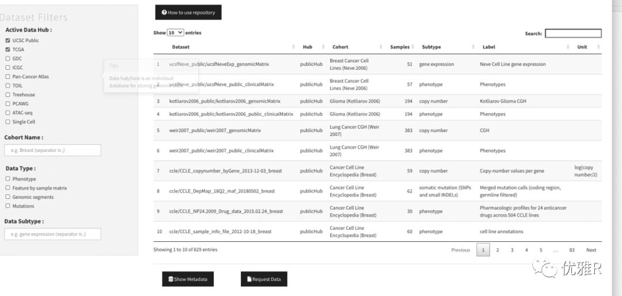Tick the Genomic segments filter
The height and width of the screenshot is (296, 622).
coord(7,197)
